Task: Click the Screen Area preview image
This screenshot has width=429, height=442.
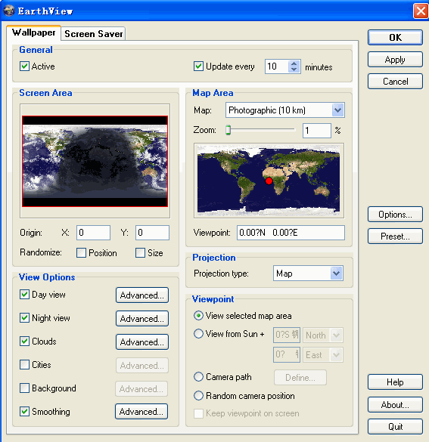Action: 95,161
